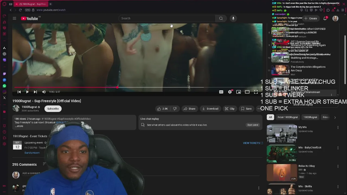Open the live chat replay panel
This screenshot has width=347, height=195.
[253, 125]
